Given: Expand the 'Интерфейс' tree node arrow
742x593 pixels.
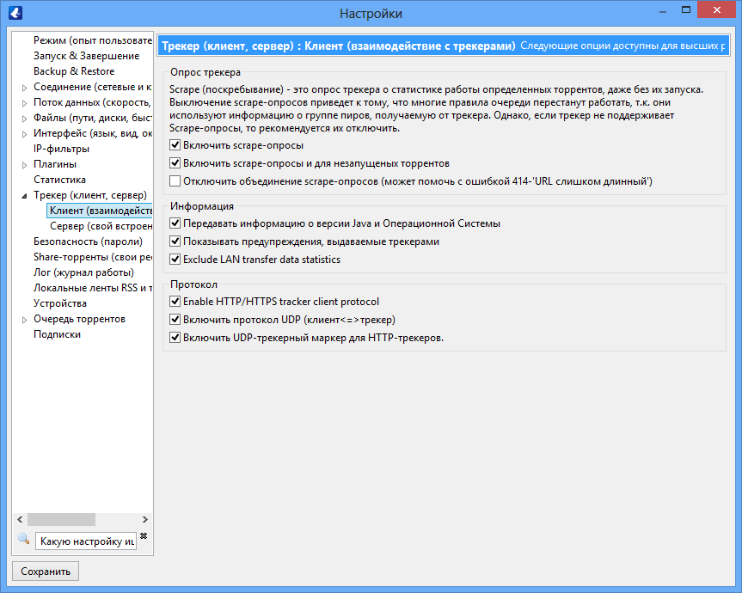Looking at the screenshot, I should 25,134.
